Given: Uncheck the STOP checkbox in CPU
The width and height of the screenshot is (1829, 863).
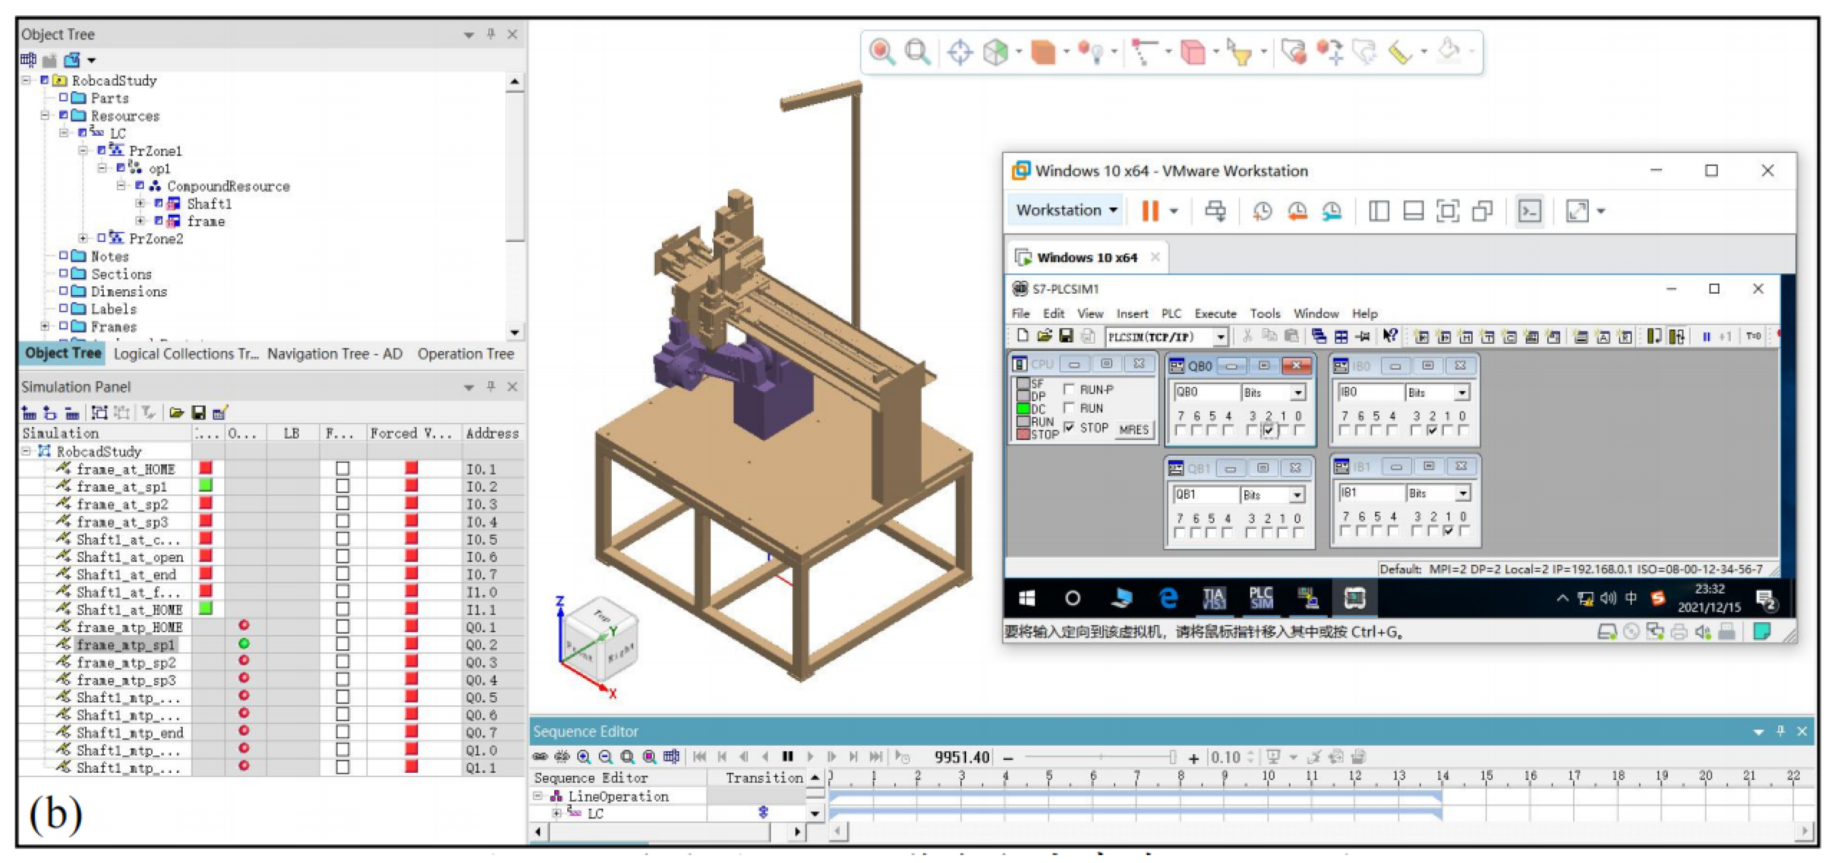Looking at the screenshot, I should coord(1070,427).
